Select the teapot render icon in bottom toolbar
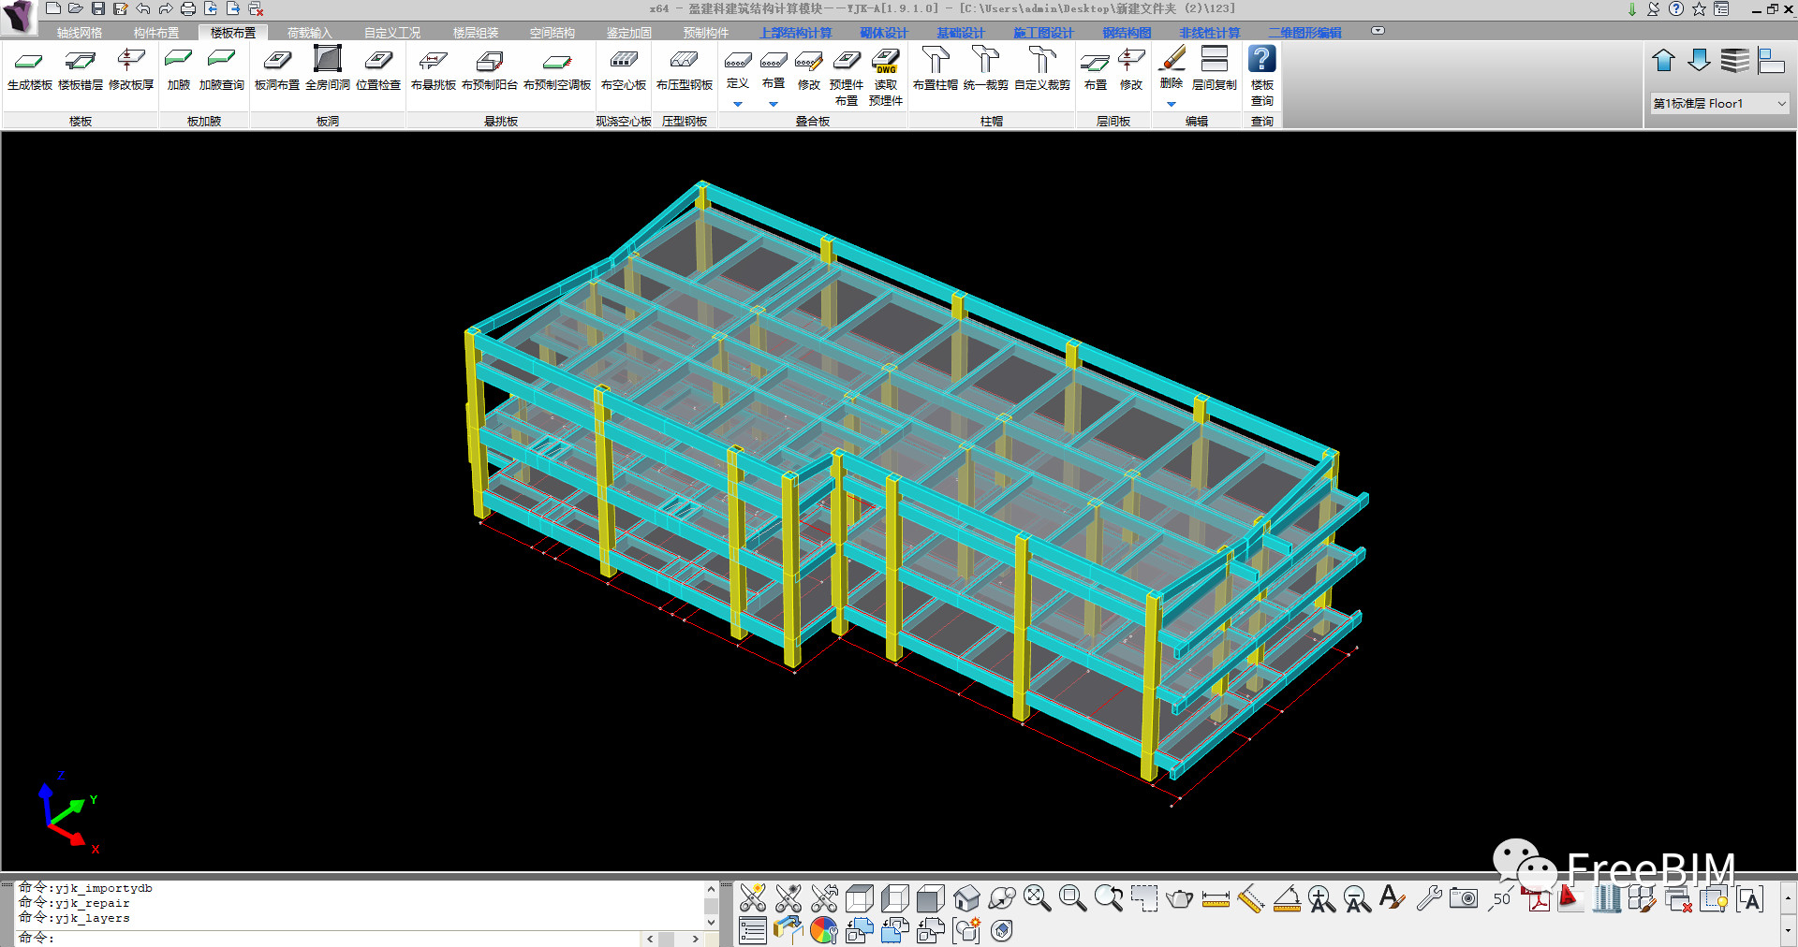 pos(1180,899)
